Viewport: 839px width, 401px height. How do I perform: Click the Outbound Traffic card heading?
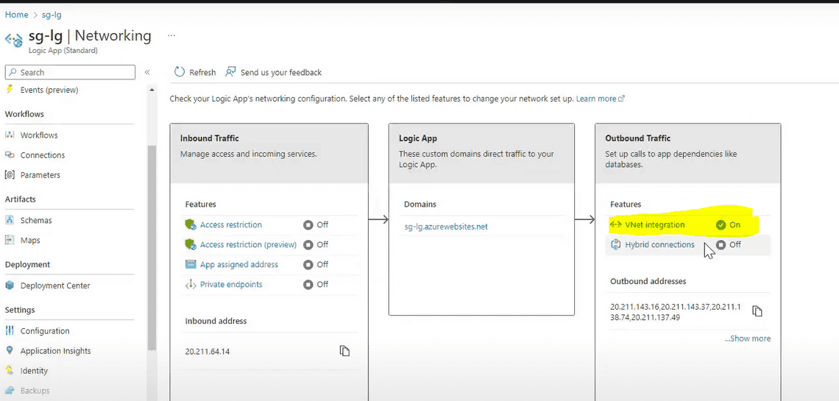(x=638, y=138)
